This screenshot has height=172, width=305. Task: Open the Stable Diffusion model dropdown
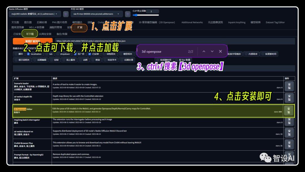[35, 14]
